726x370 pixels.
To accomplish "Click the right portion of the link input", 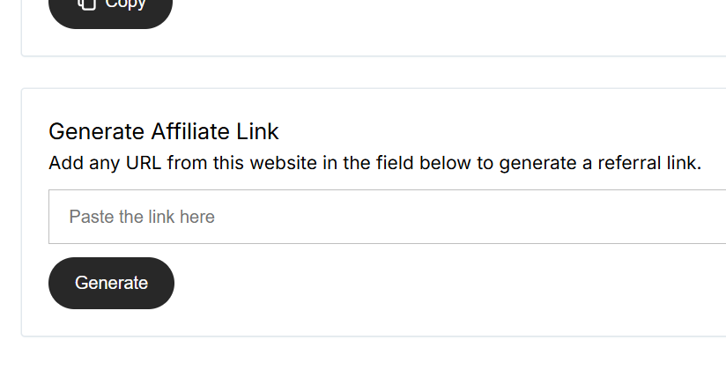I will [x=617, y=217].
